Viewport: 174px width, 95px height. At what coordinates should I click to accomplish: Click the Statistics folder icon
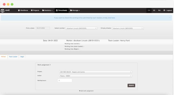pos(43,10)
